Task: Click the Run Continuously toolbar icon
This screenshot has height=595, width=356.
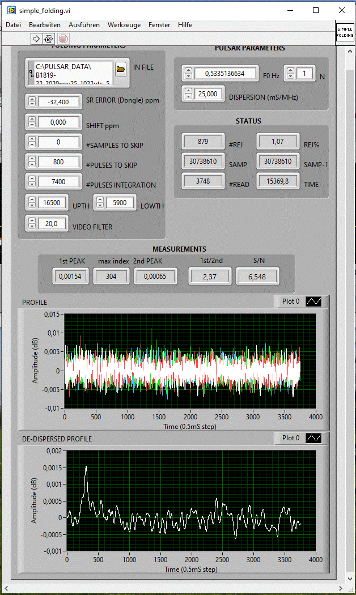Action: [x=49, y=39]
